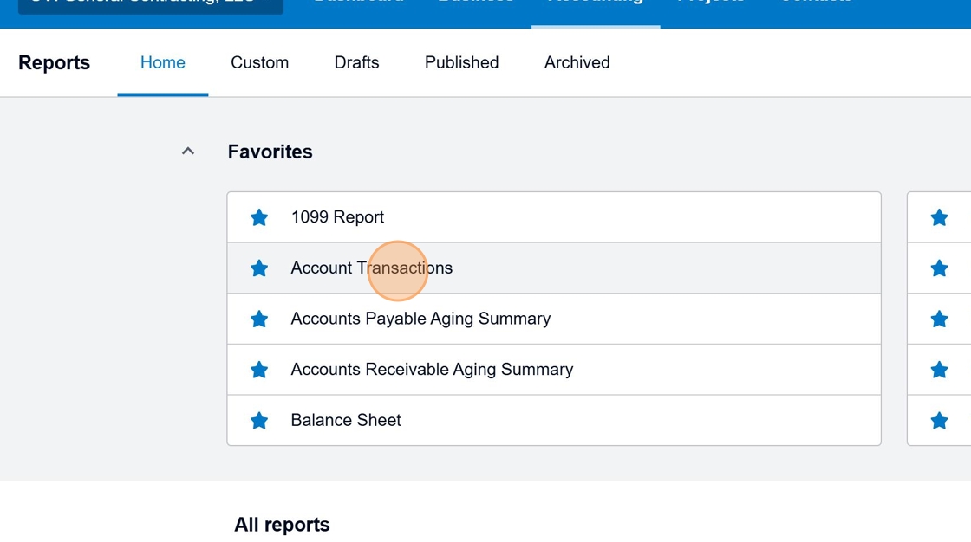Open the Accounts Payable Aging Summary report
Viewport: 971px width, 542px height.
click(420, 319)
